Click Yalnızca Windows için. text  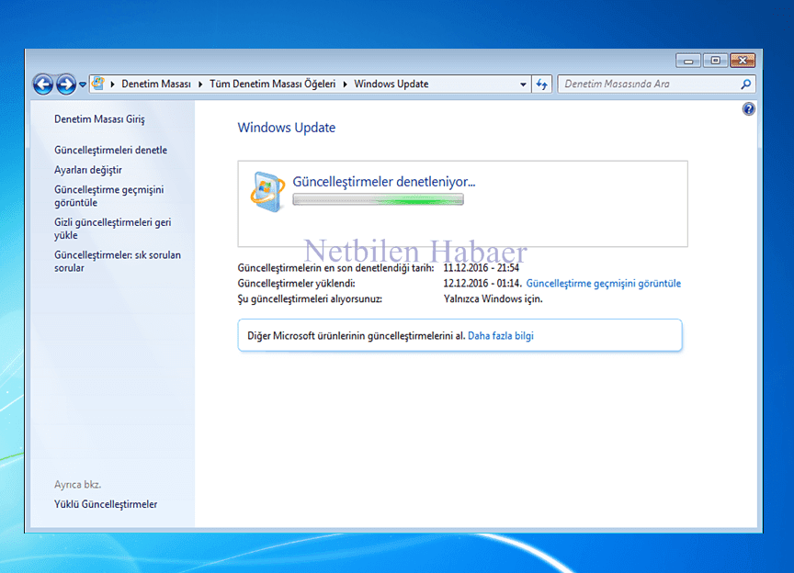(493, 298)
